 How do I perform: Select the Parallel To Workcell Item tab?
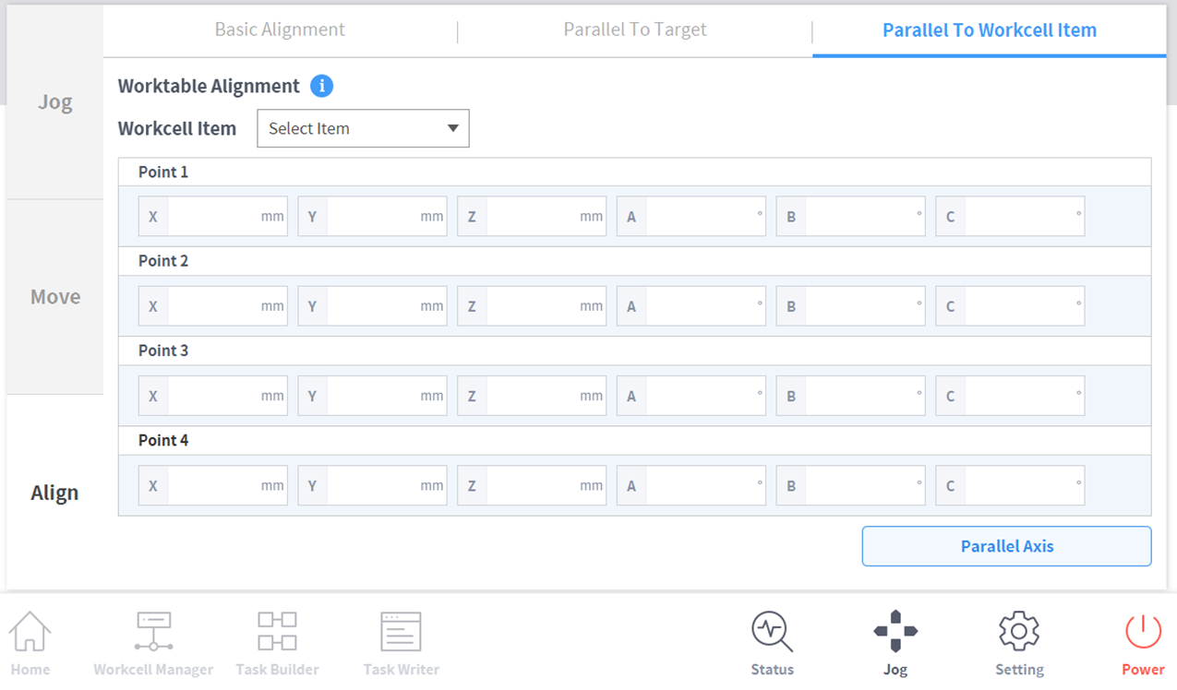[x=990, y=30]
